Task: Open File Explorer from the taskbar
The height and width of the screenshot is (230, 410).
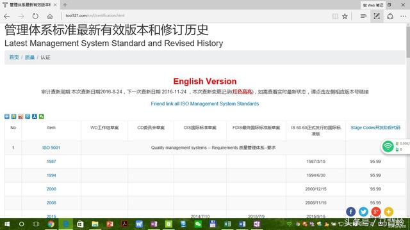Action: pyautogui.click(x=95, y=224)
